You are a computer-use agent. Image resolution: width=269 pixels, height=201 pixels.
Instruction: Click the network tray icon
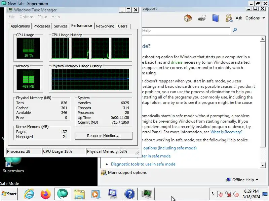point(228,194)
